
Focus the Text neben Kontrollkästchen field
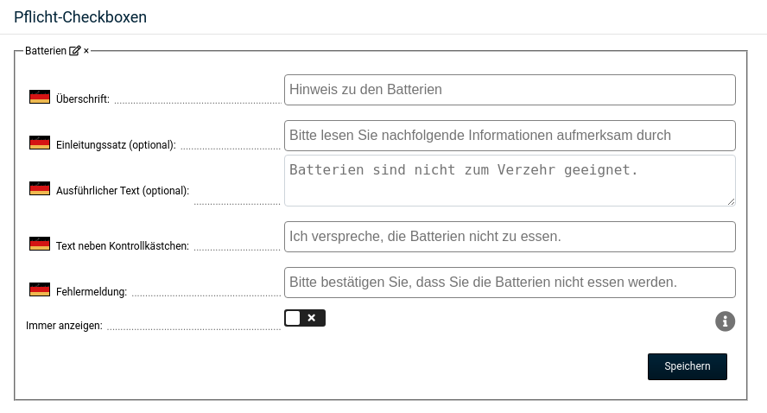click(510, 237)
